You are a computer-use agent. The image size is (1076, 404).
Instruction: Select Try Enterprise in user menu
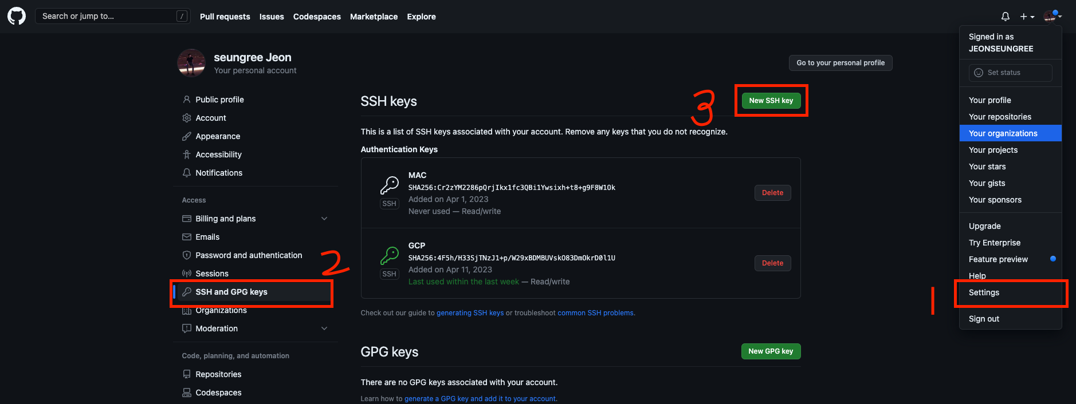(x=1011, y=243)
